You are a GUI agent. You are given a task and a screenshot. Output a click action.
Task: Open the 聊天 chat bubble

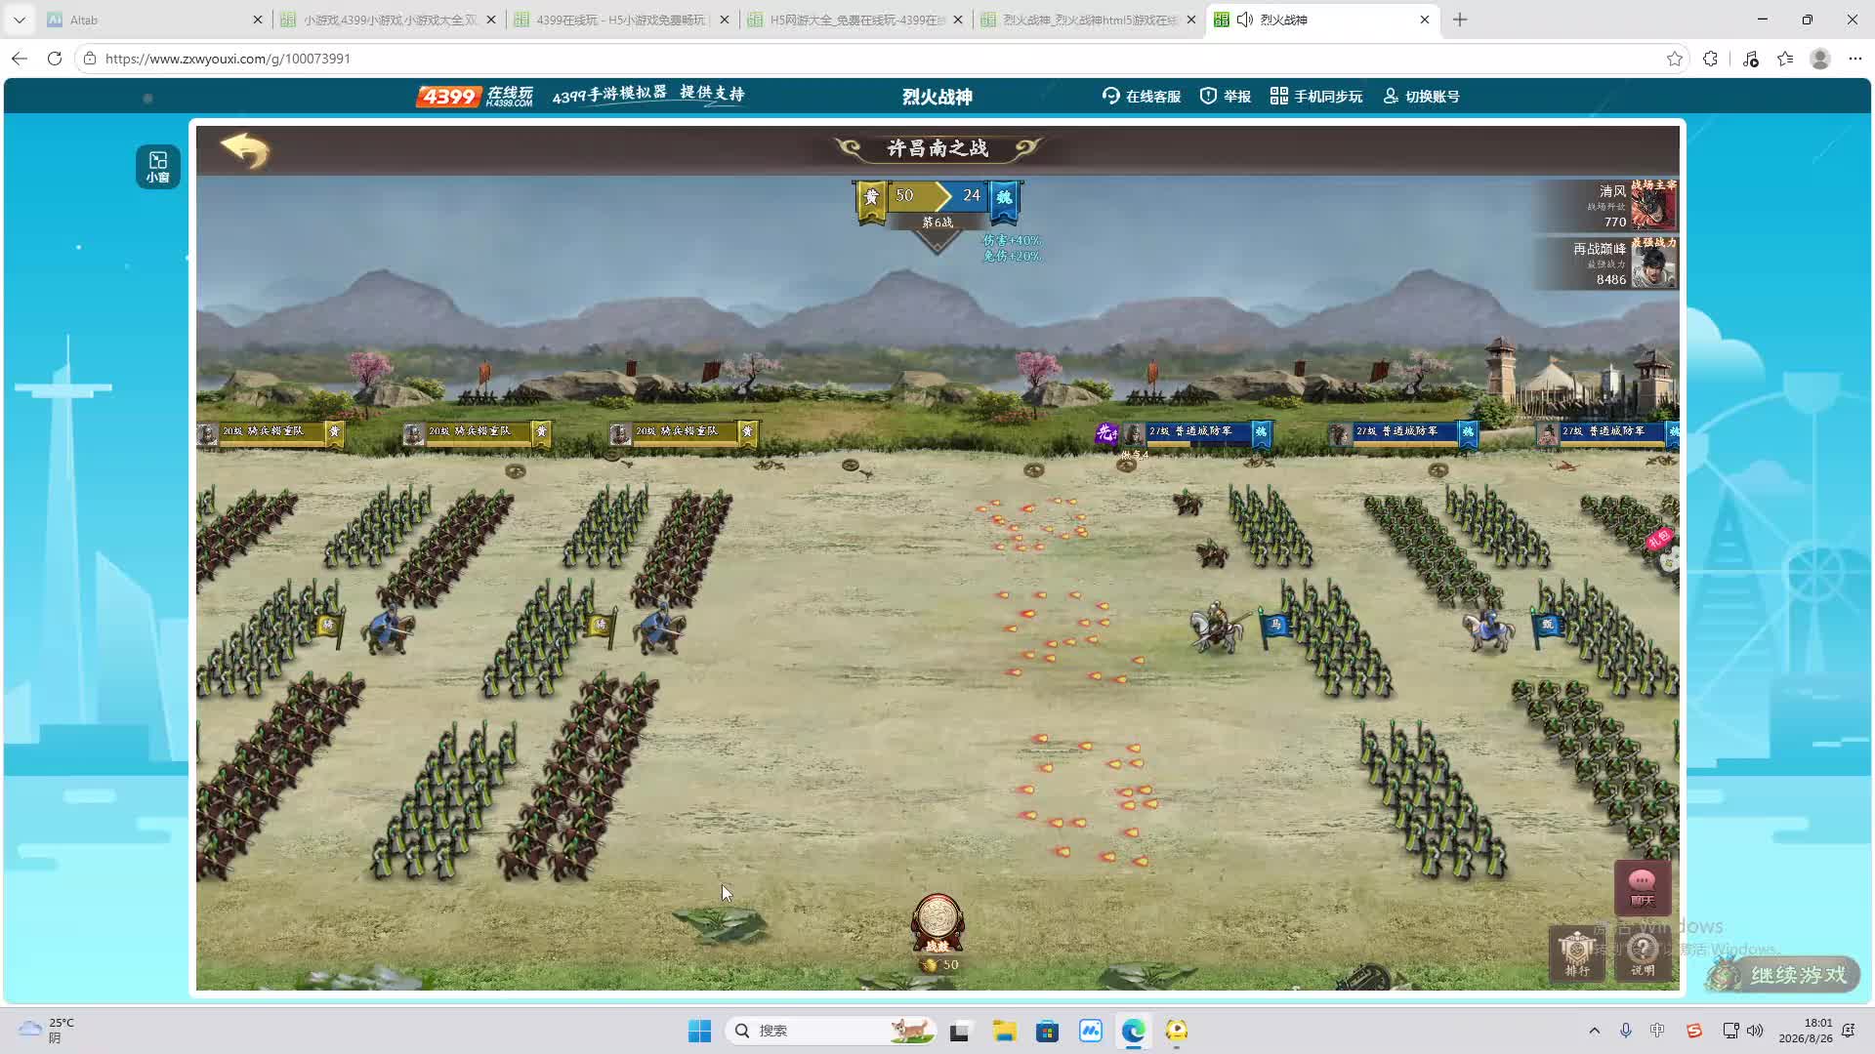pos(1642,886)
